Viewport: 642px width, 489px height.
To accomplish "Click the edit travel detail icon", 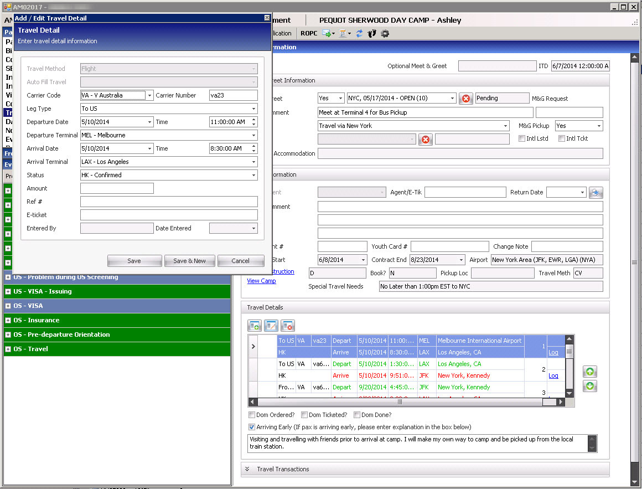I will click(271, 326).
